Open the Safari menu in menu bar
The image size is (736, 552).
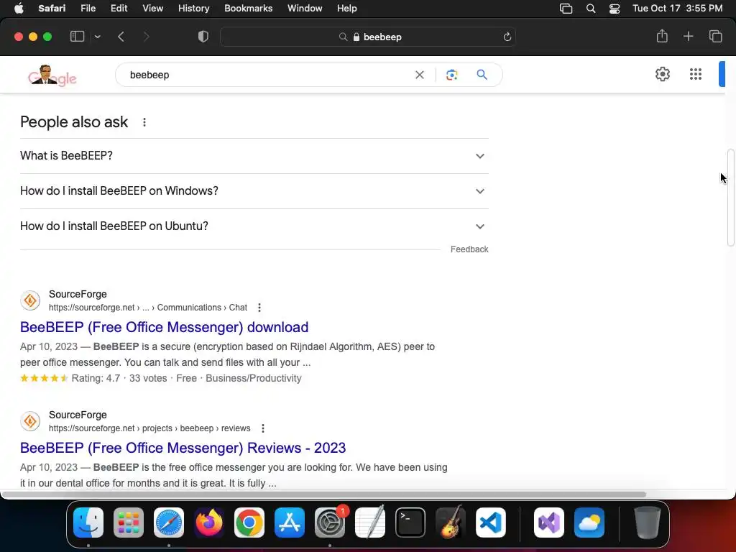[52, 9]
